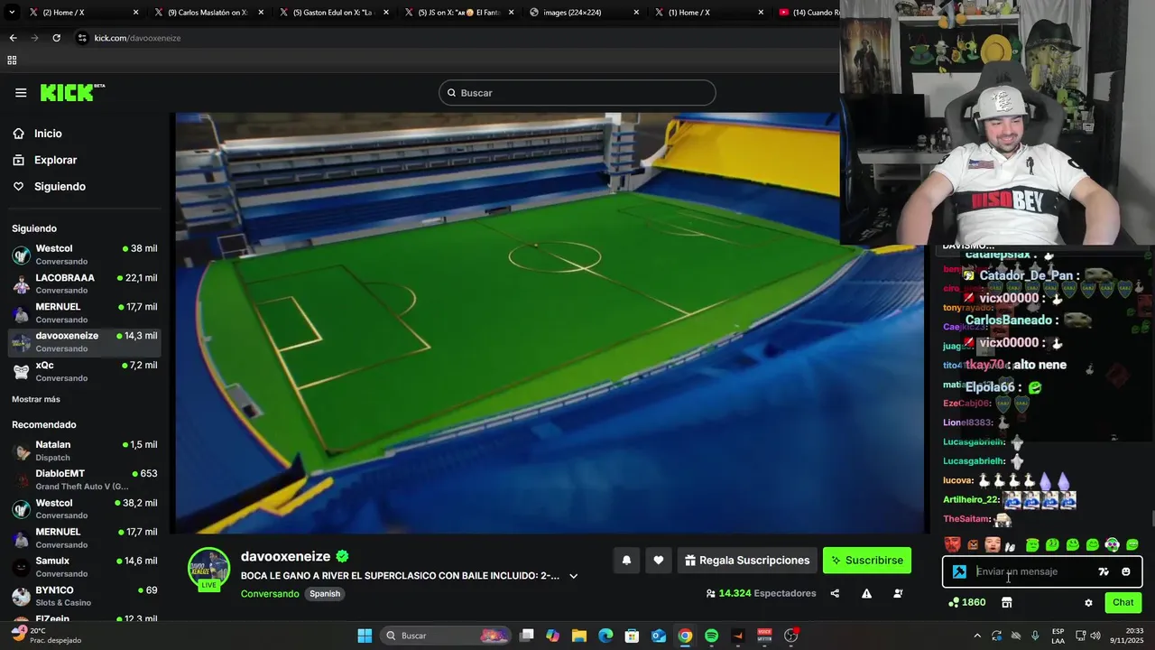
Task: Click Regala Suscripciones button
Action: [747, 561]
